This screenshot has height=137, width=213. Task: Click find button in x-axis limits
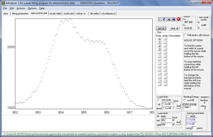(x=179, y=123)
